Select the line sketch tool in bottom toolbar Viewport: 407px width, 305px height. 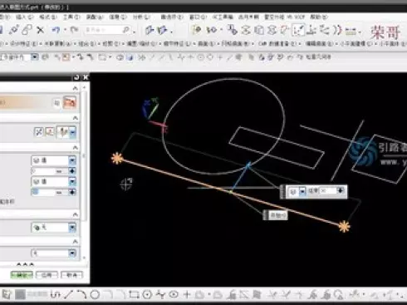(68, 295)
